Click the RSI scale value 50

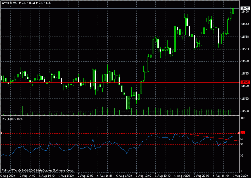(242, 144)
